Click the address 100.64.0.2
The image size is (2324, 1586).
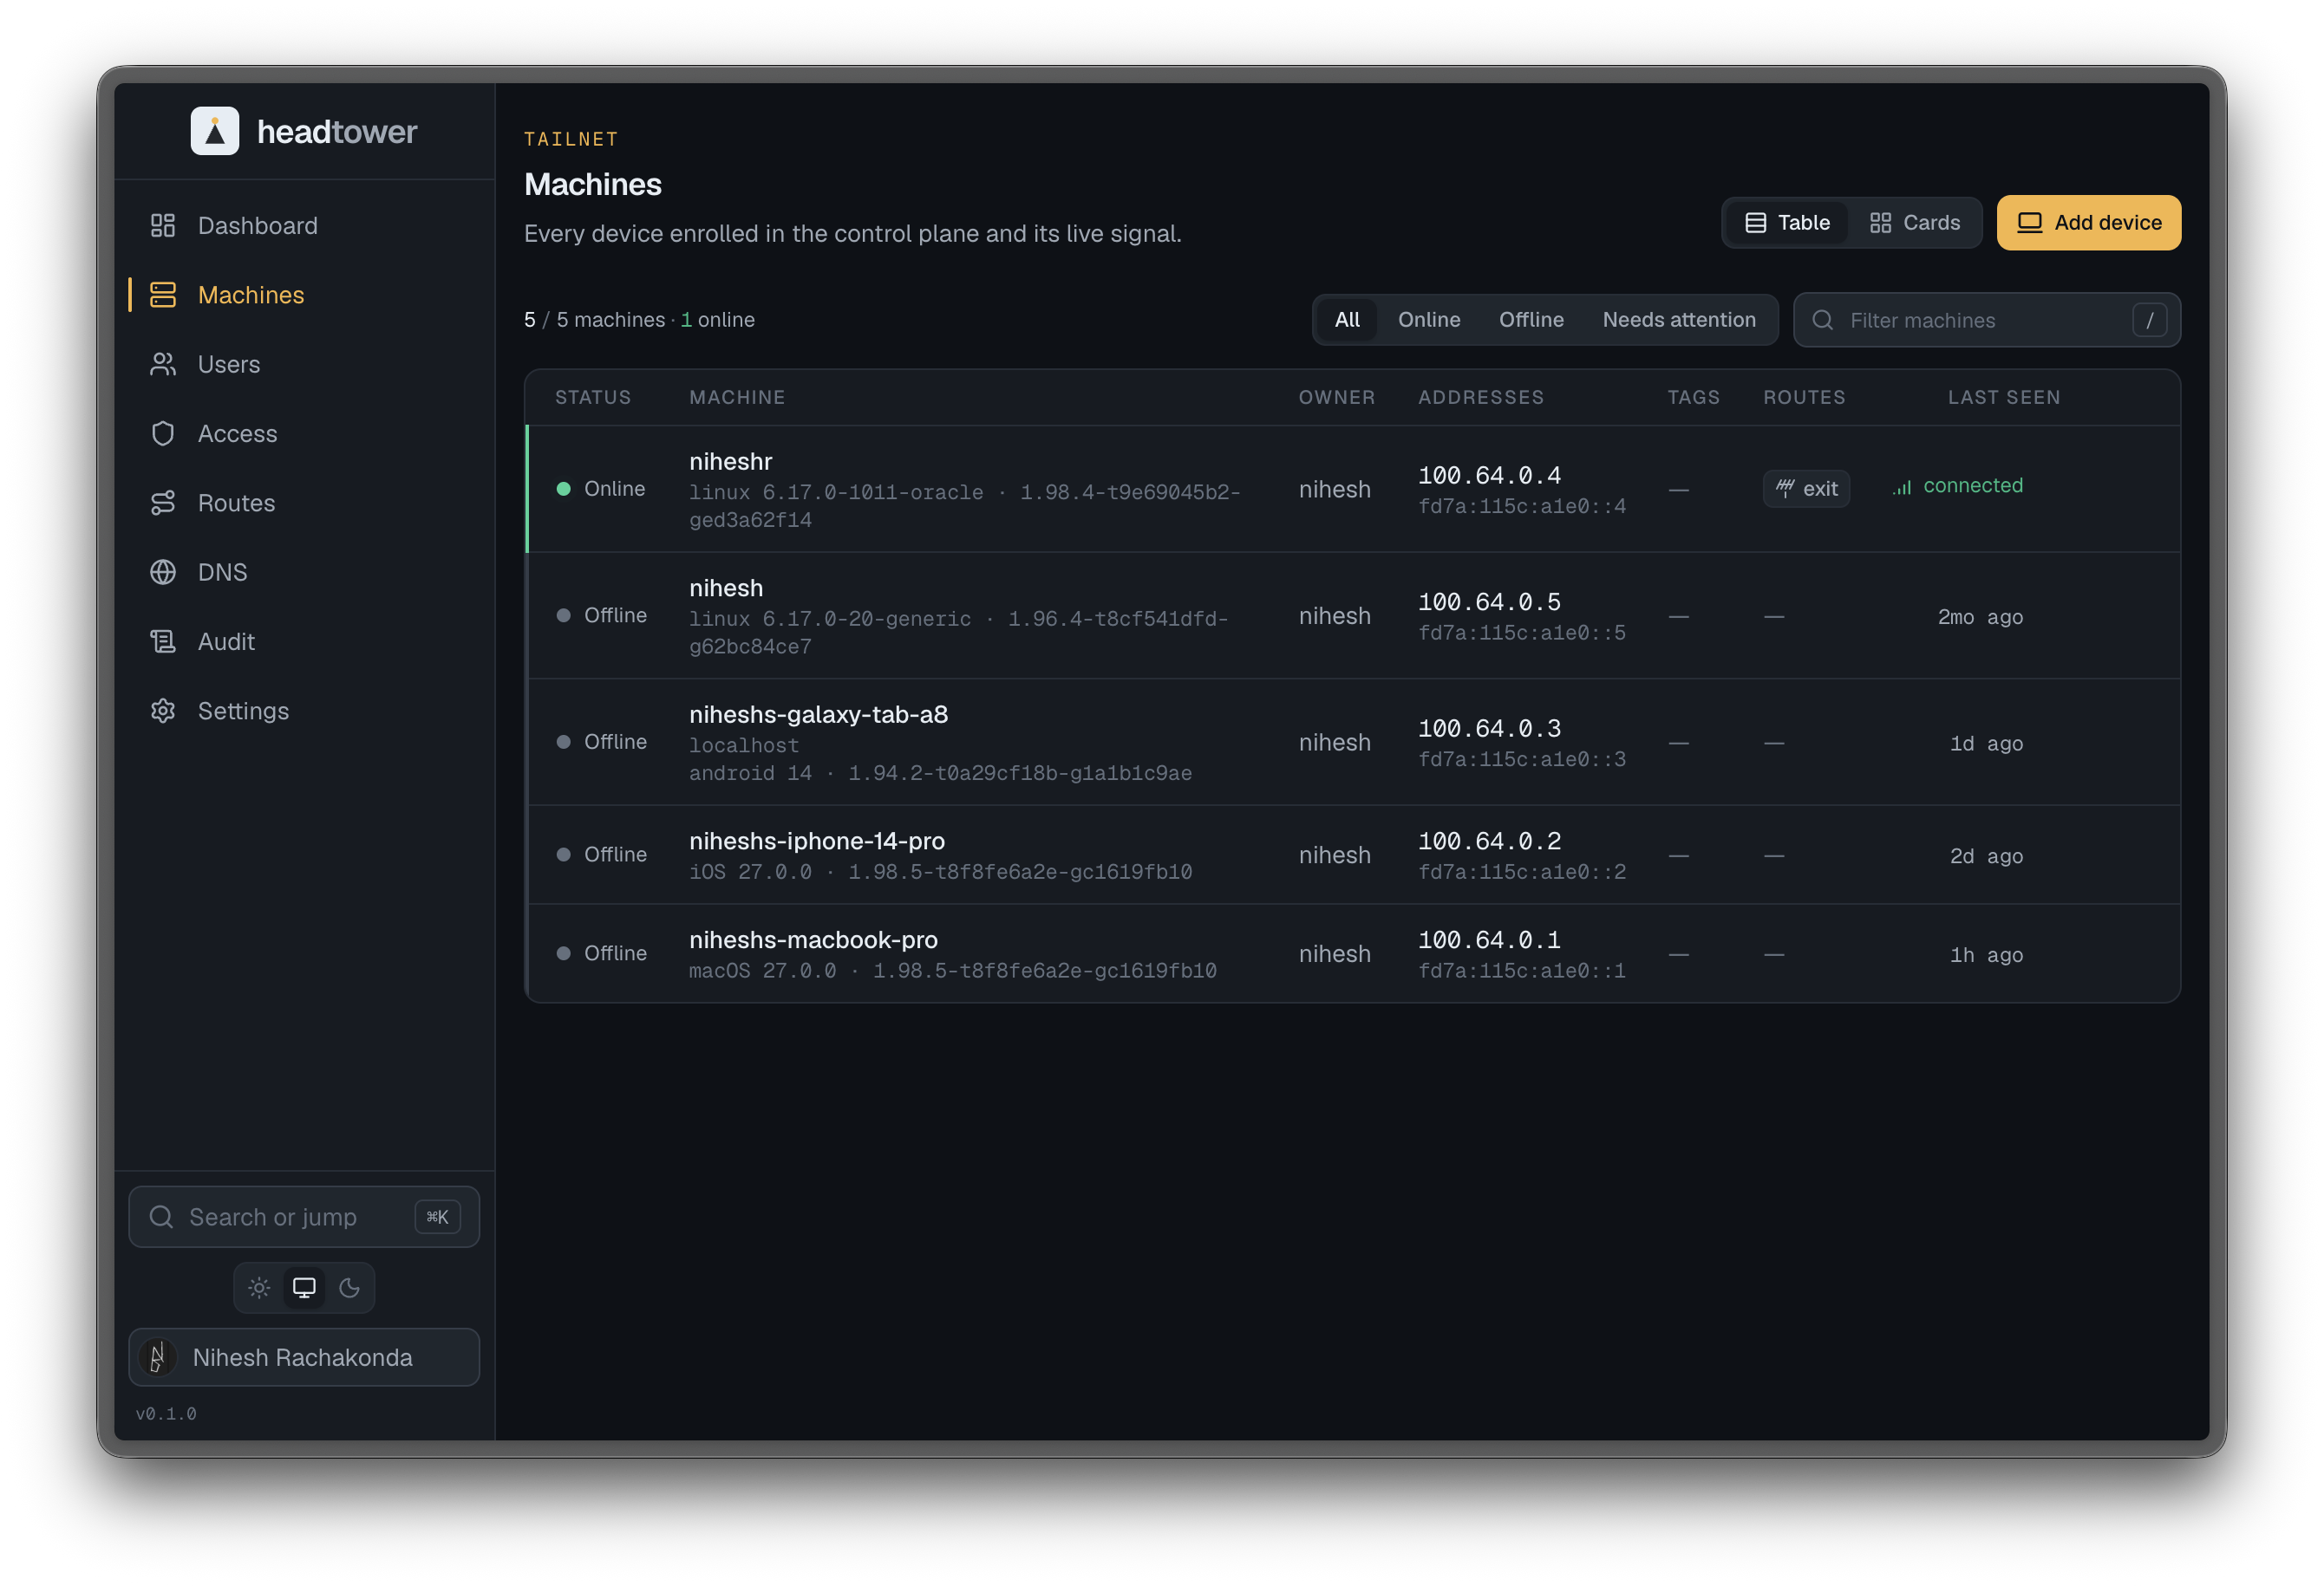coord(1489,842)
